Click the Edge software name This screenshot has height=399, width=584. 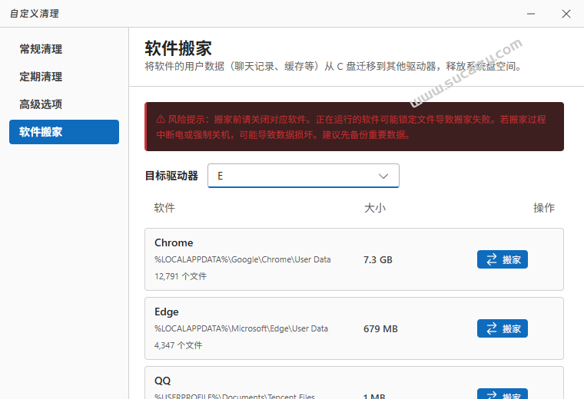[167, 312]
